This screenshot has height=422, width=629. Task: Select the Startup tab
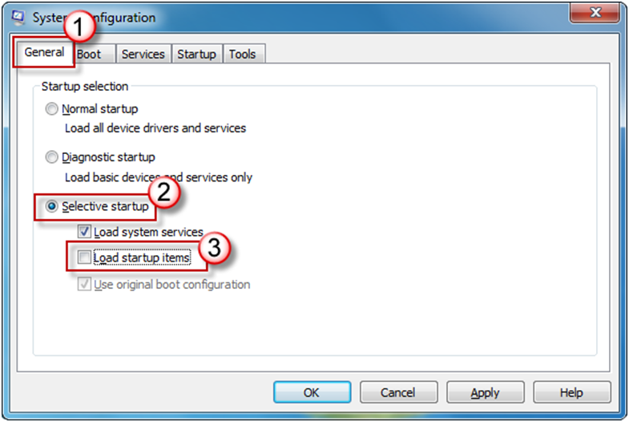196,54
